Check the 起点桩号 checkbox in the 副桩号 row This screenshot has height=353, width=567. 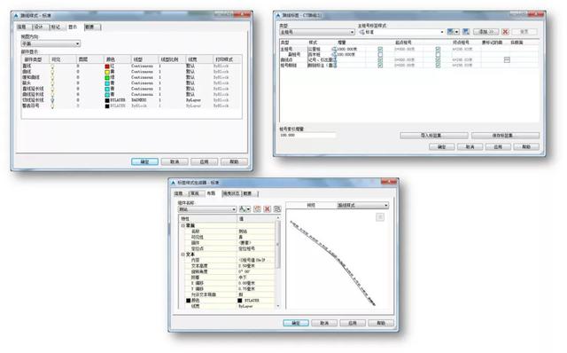pyautogui.click(x=380, y=54)
